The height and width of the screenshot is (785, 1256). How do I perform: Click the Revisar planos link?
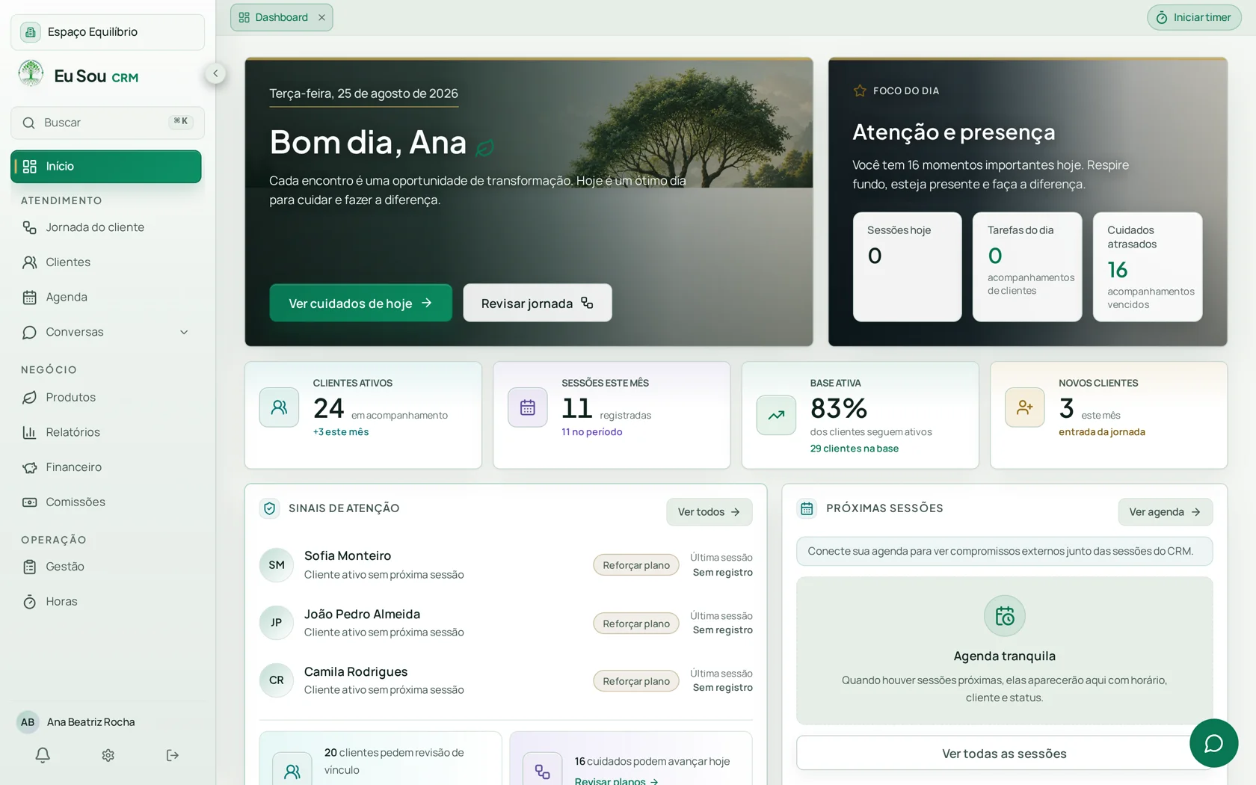616,781
